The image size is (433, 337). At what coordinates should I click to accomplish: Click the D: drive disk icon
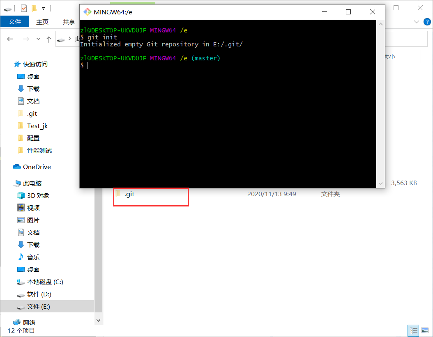coord(21,295)
